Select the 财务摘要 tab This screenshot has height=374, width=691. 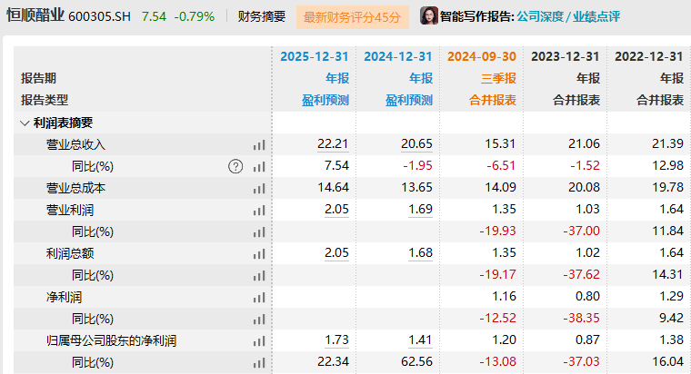pos(262,16)
